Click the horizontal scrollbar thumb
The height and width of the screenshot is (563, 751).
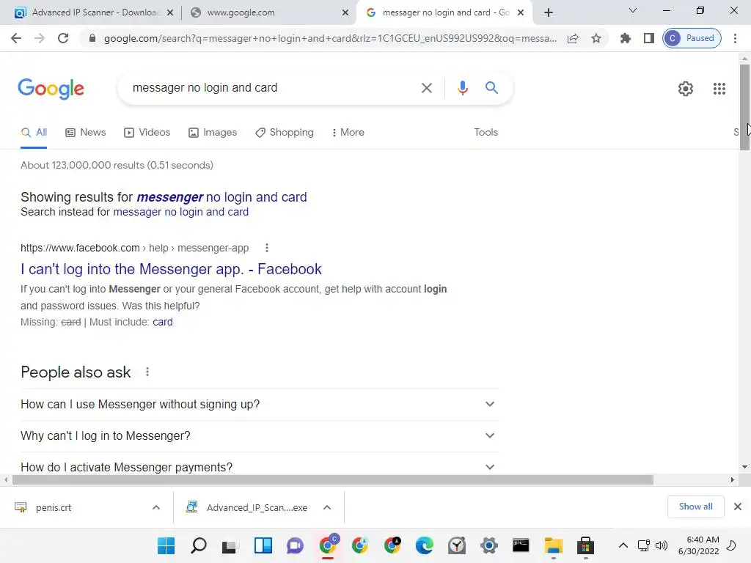[333, 479]
